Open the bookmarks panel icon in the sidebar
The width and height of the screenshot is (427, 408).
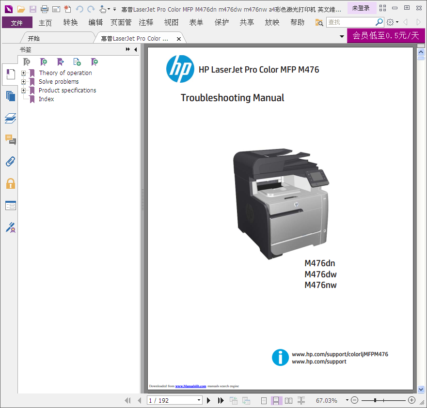[x=10, y=74]
